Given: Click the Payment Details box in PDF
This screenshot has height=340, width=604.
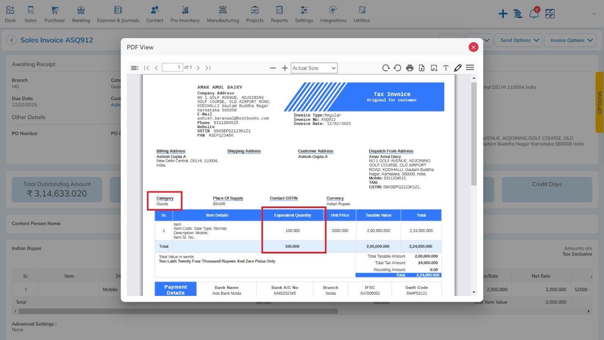Looking at the screenshot, I should (176, 289).
